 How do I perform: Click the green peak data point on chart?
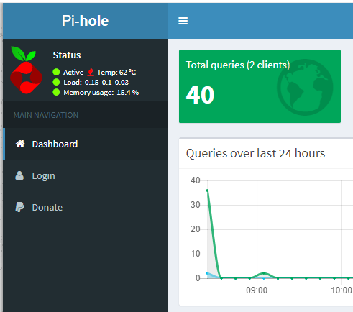[207, 191]
